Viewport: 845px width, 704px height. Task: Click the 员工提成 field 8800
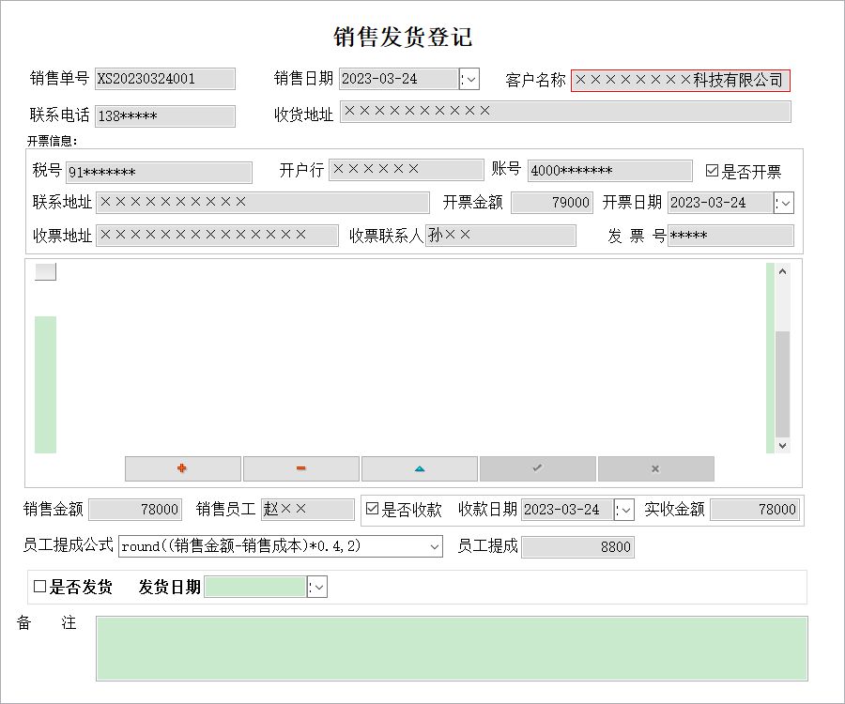(577, 546)
